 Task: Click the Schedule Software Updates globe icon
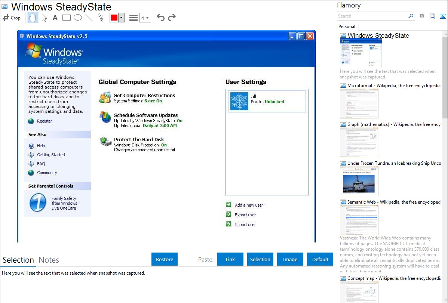[105, 117]
